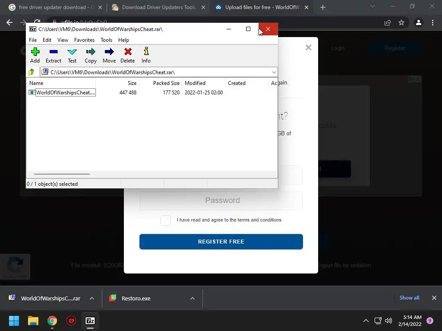The height and width of the screenshot is (331, 442).
Task: Open a new browser tab
Action: pos(323,7)
